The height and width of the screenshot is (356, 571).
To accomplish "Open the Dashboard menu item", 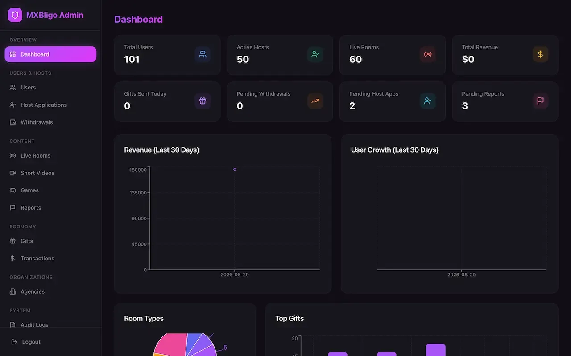I will [x=50, y=54].
